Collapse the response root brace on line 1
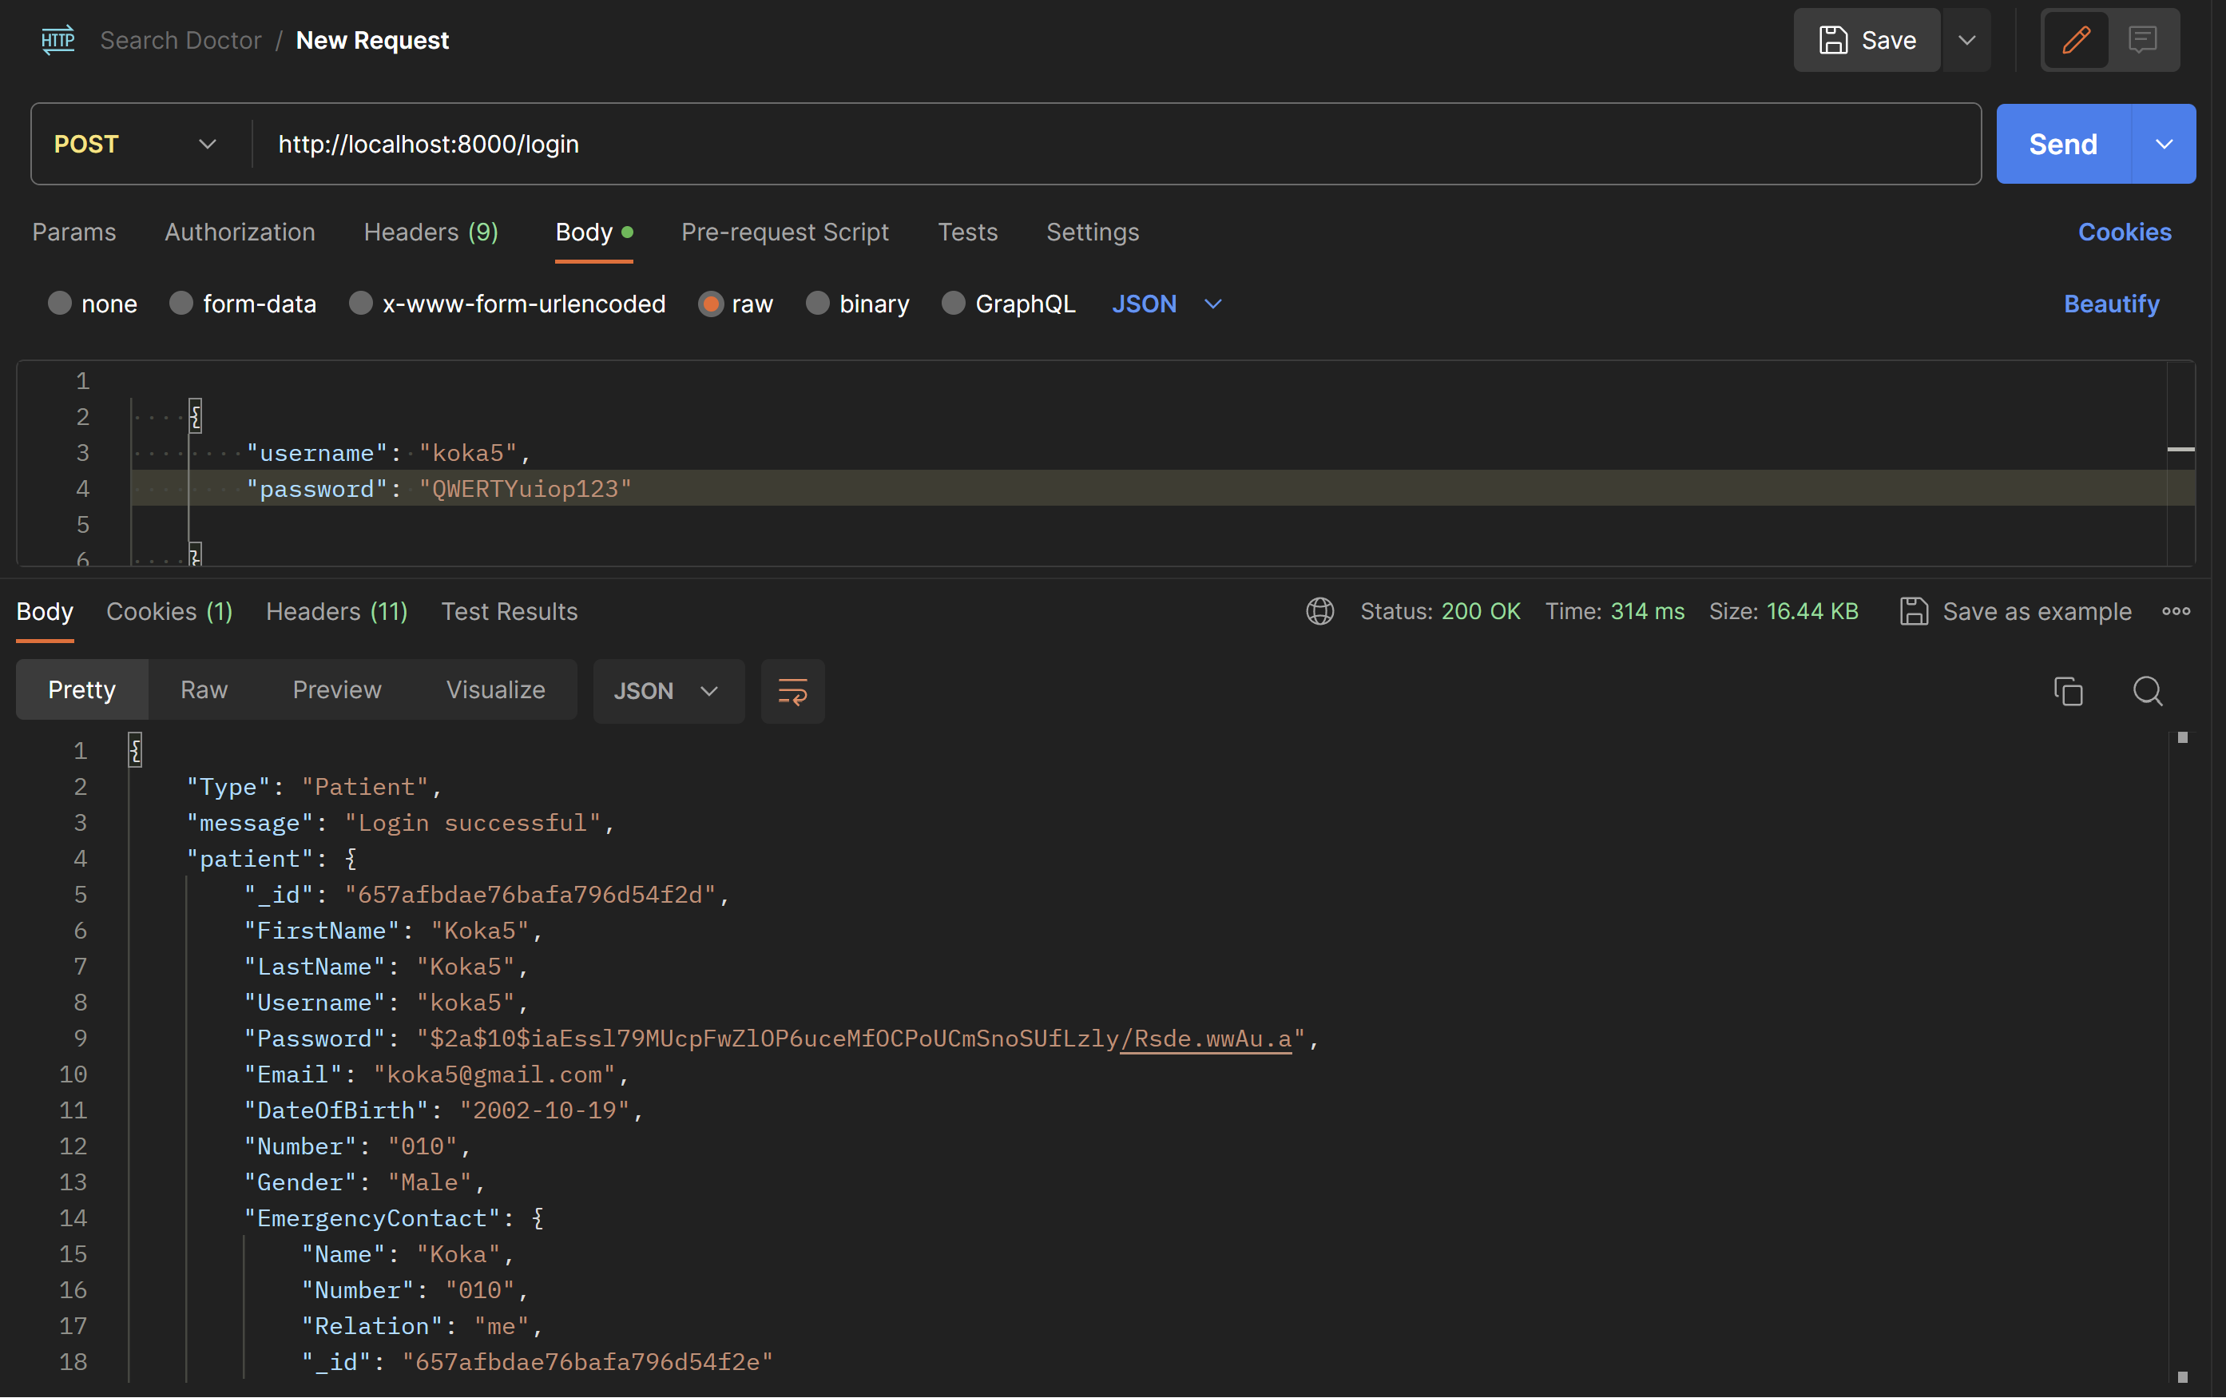Viewport: 2226px width, 1398px height. [x=135, y=750]
